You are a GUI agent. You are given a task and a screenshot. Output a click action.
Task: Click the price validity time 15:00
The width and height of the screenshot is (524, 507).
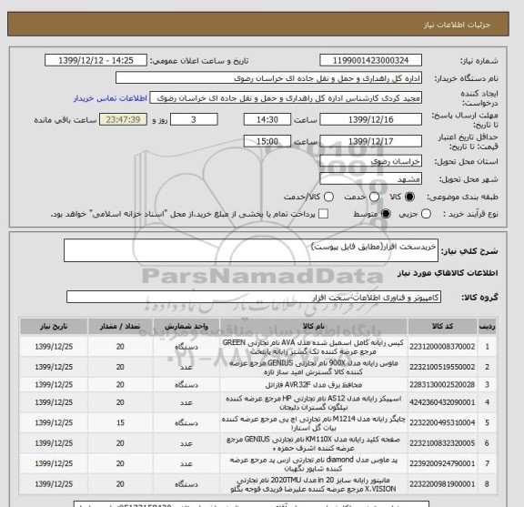tap(267, 141)
